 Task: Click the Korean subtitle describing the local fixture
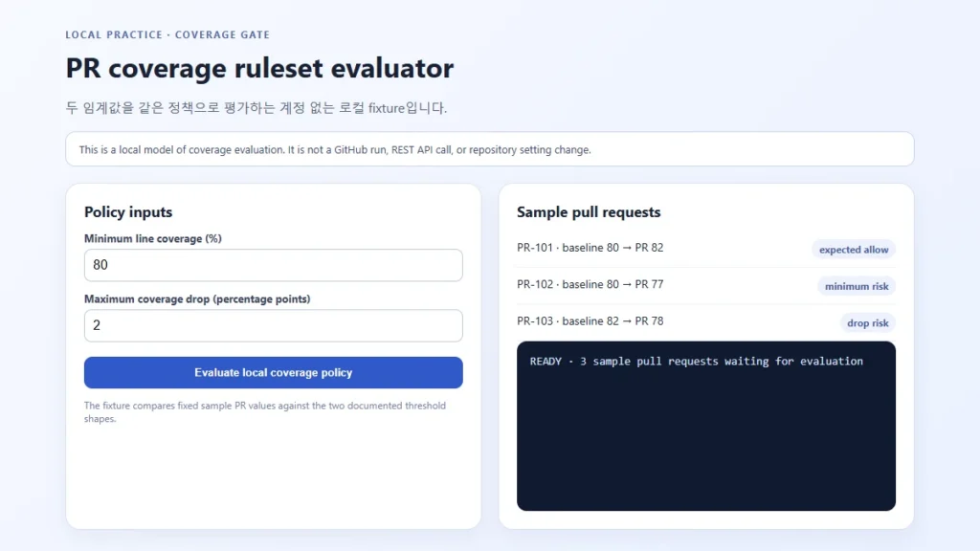pos(256,108)
